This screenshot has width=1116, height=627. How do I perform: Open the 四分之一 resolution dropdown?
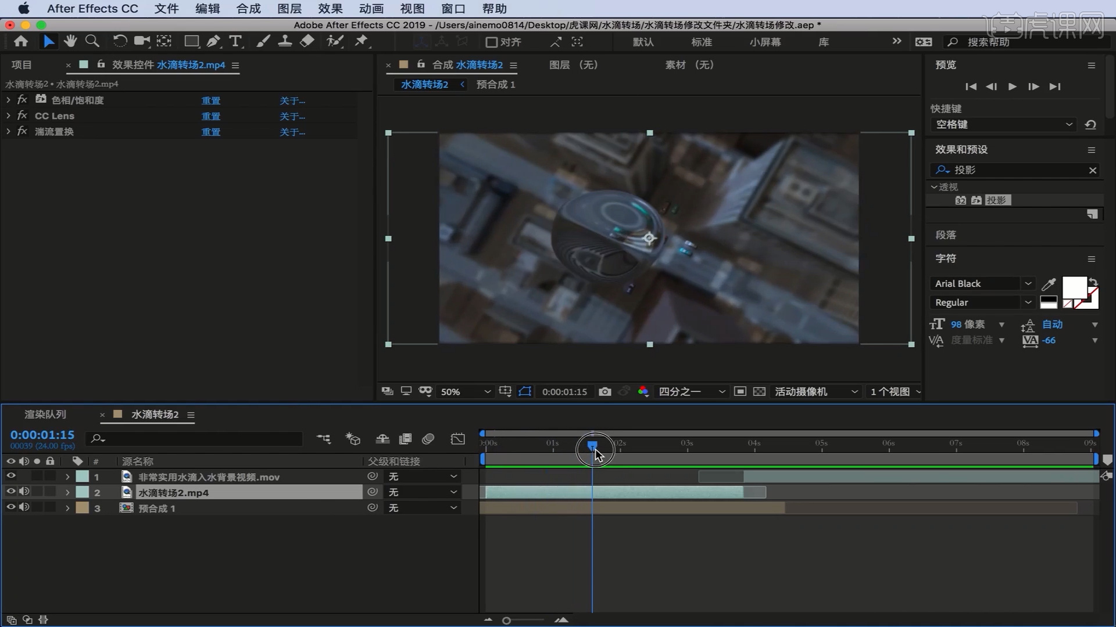(692, 392)
